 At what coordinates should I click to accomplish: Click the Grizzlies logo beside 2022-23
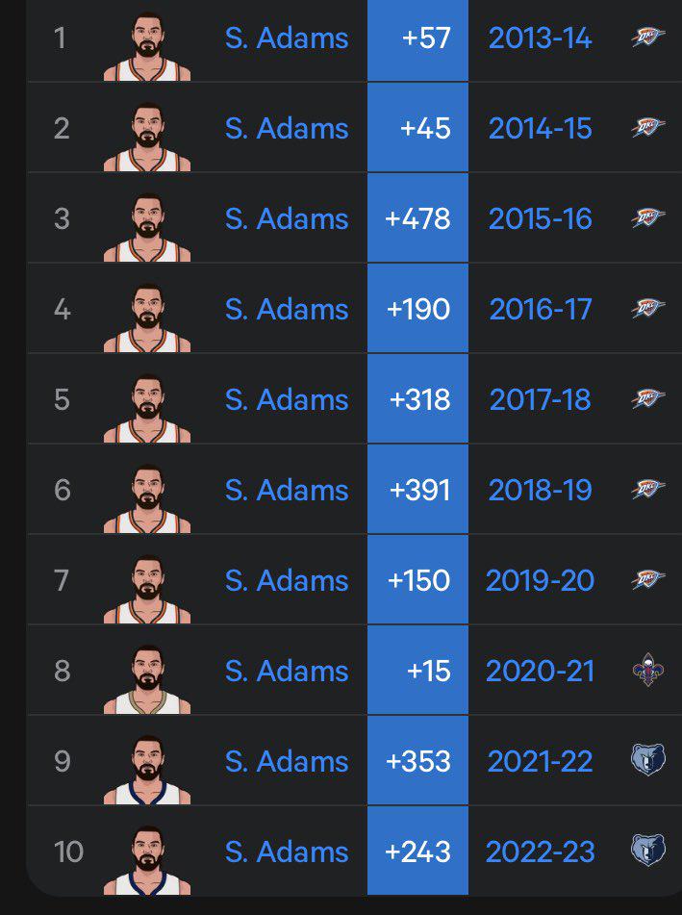(x=647, y=851)
